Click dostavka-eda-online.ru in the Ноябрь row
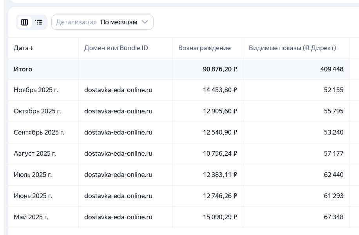359x235 pixels. pos(118,90)
